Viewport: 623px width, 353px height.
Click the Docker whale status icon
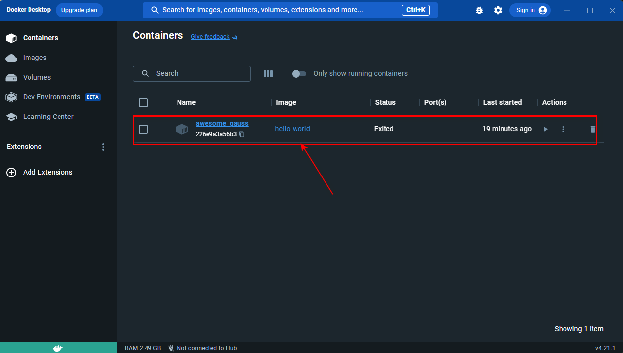(58, 348)
